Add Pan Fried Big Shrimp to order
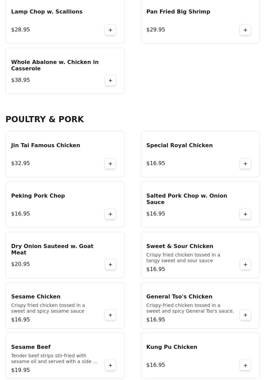The width and height of the screenshot is (265, 380). 245,30
